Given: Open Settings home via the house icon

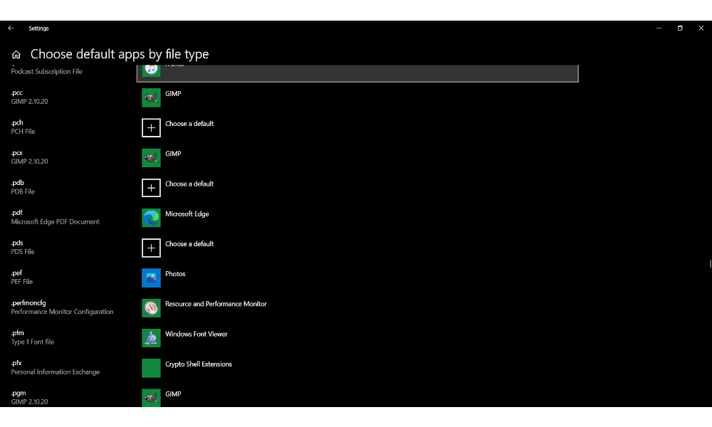Looking at the screenshot, I should click(x=16, y=55).
